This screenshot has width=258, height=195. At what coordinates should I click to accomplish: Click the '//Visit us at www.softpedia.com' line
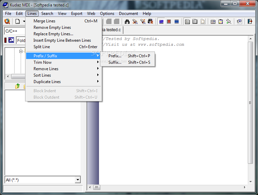coord(143,44)
